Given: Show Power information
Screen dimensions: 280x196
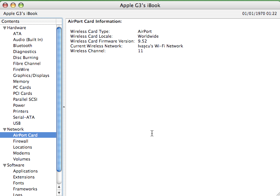Looking at the screenshot, I should click(x=19, y=105).
